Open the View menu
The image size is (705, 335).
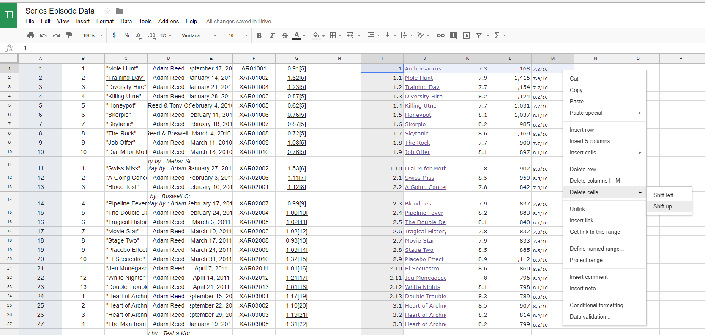click(63, 21)
